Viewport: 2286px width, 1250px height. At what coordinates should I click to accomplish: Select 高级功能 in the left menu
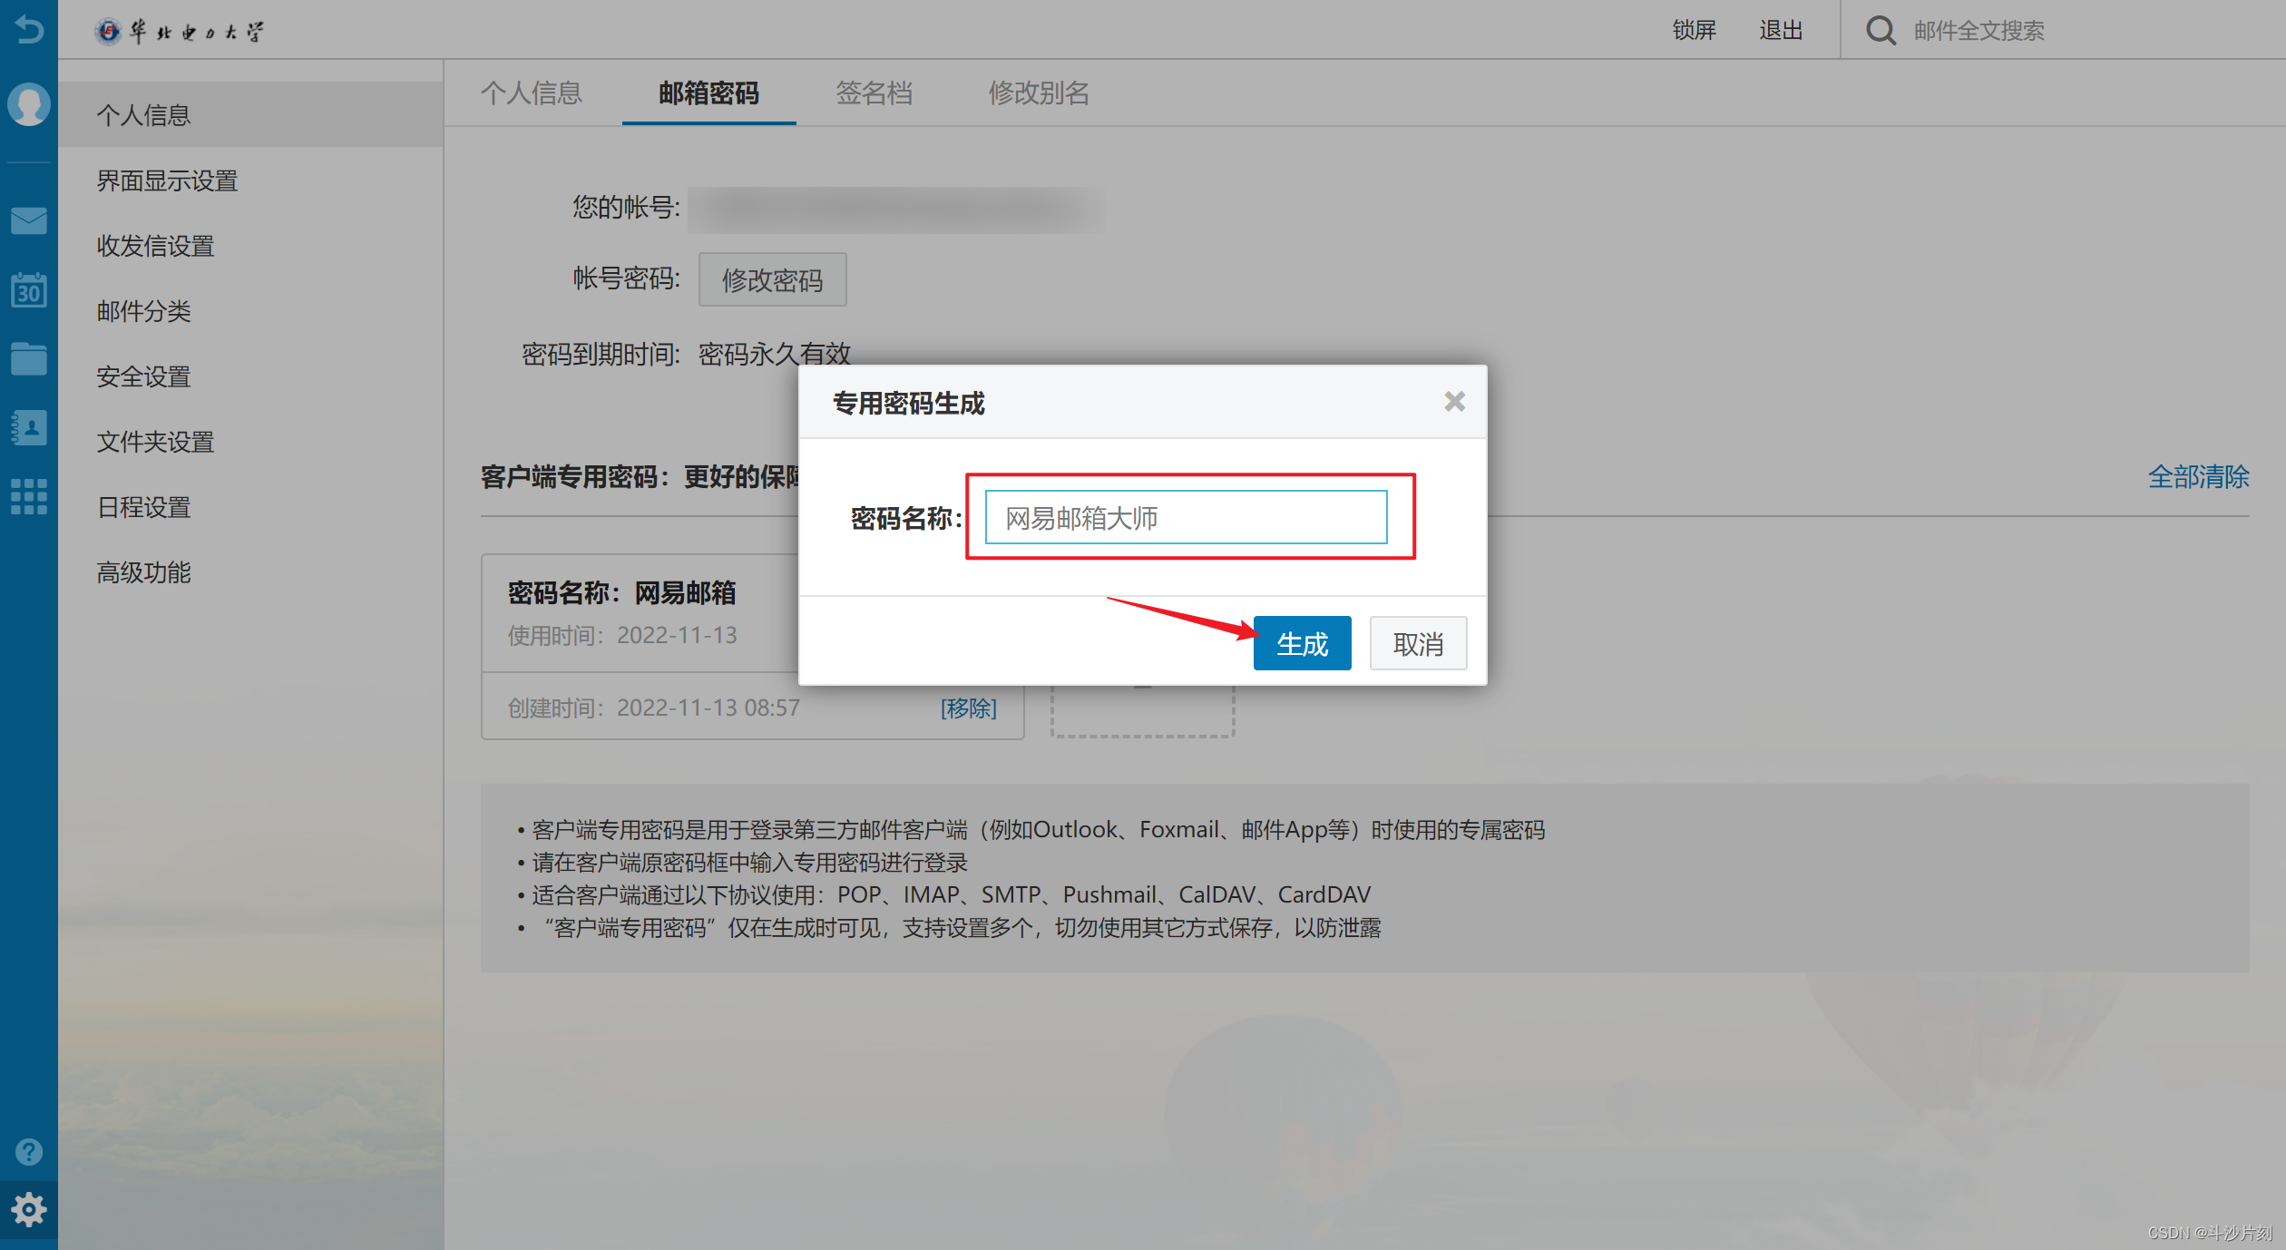[x=142, y=571]
